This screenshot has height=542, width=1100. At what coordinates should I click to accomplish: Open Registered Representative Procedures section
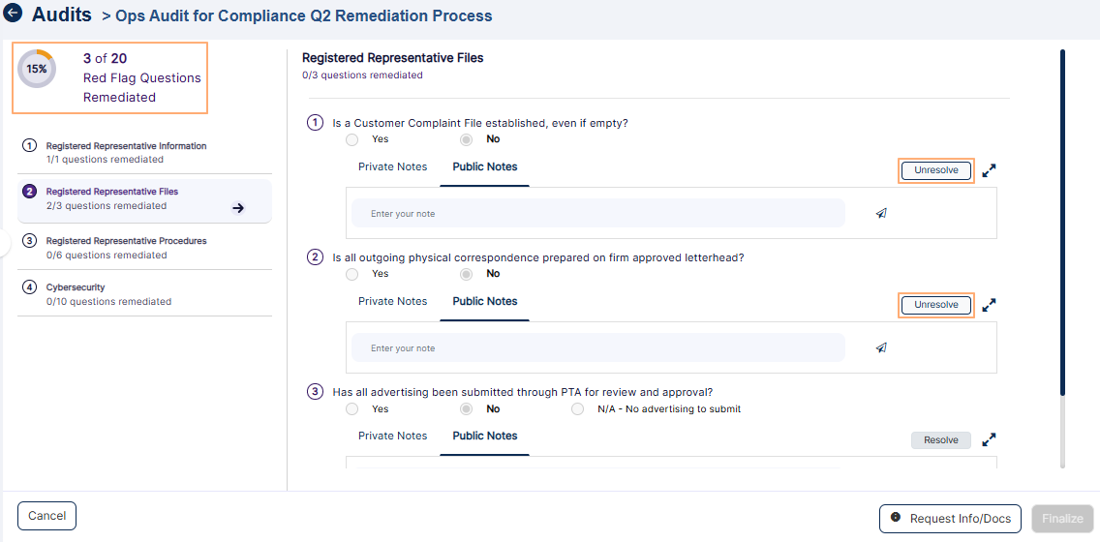(126, 247)
